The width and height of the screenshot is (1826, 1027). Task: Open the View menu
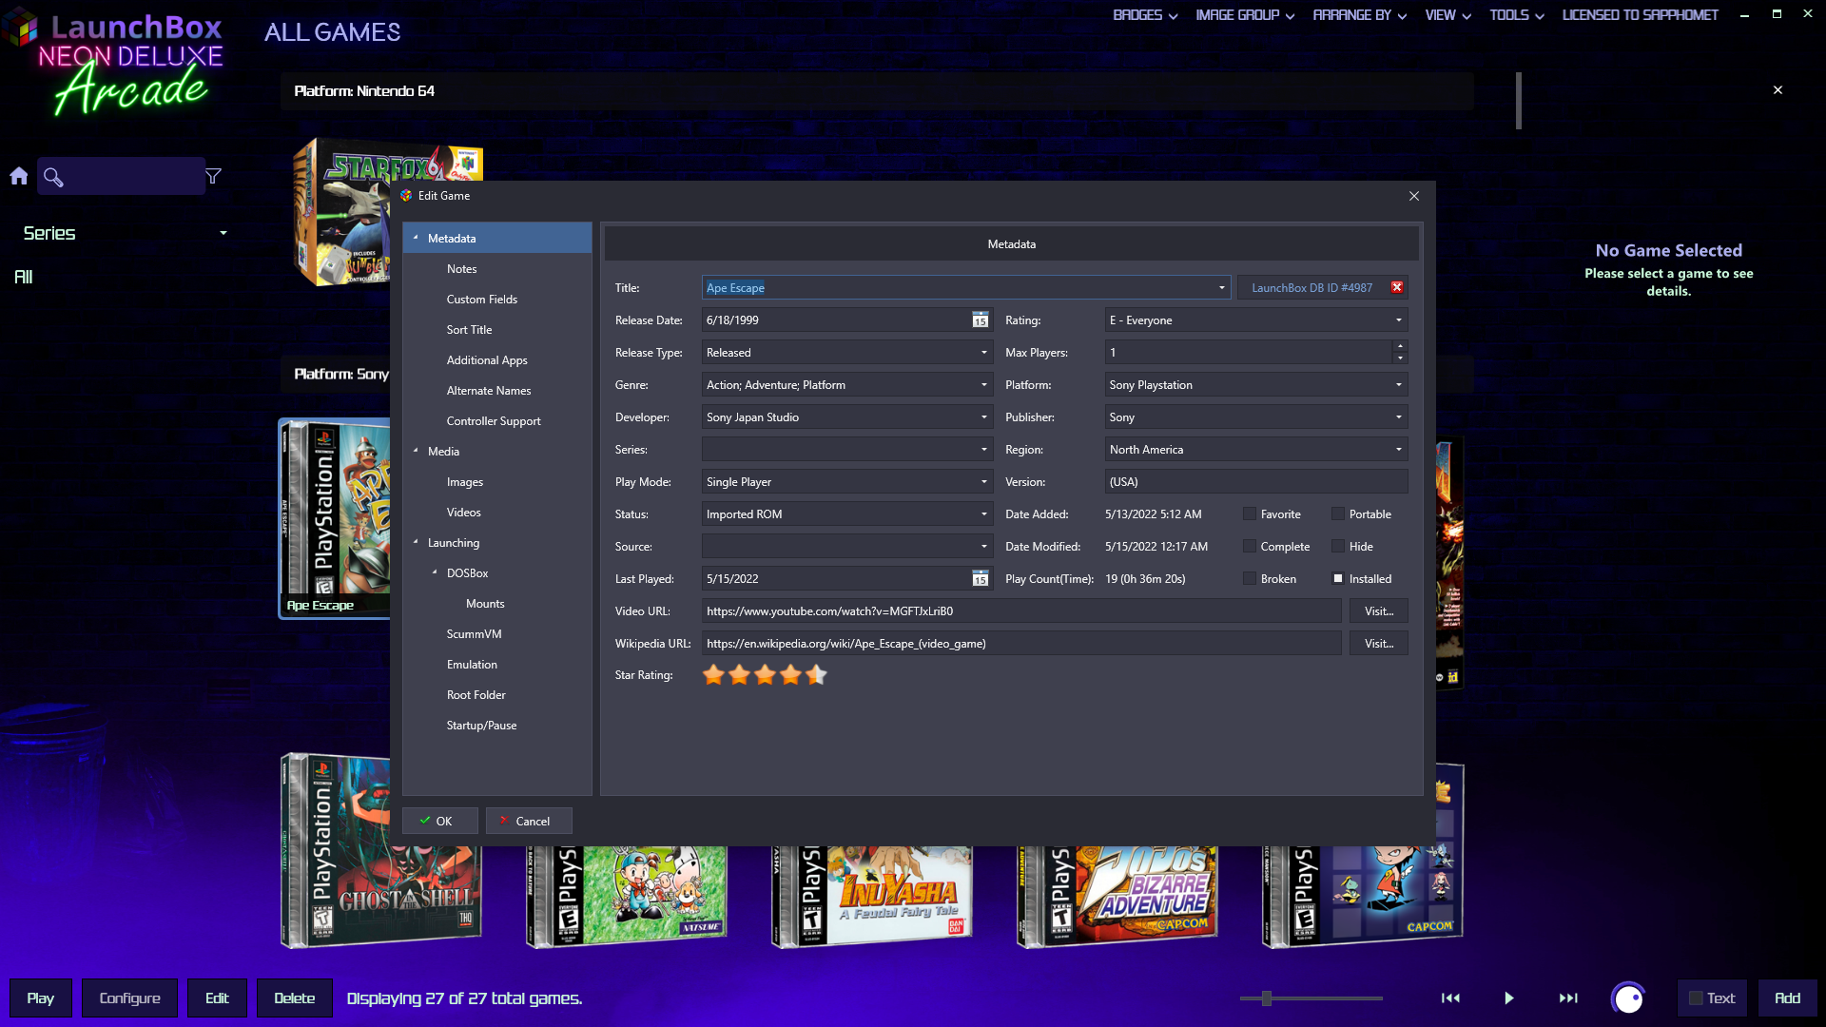point(1447,15)
